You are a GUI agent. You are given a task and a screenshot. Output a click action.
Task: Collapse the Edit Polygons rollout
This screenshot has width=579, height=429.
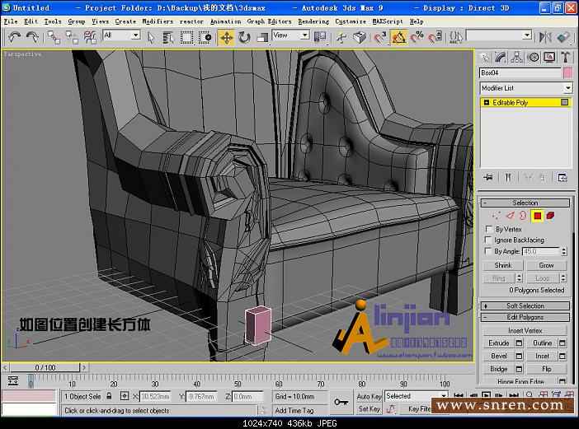[525, 317]
